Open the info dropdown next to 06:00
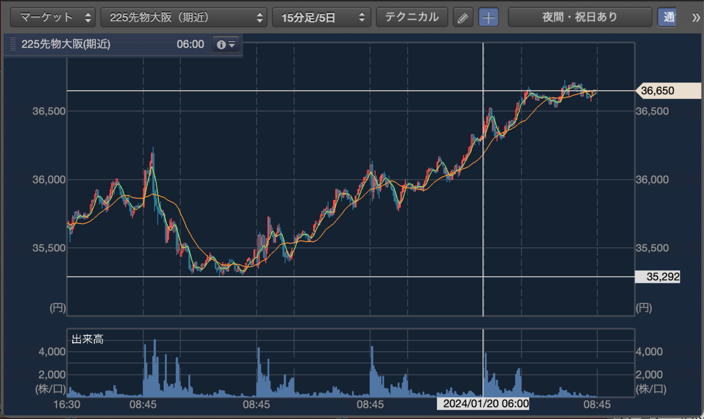The image size is (704, 419). pyautogui.click(x=226, y=45)
